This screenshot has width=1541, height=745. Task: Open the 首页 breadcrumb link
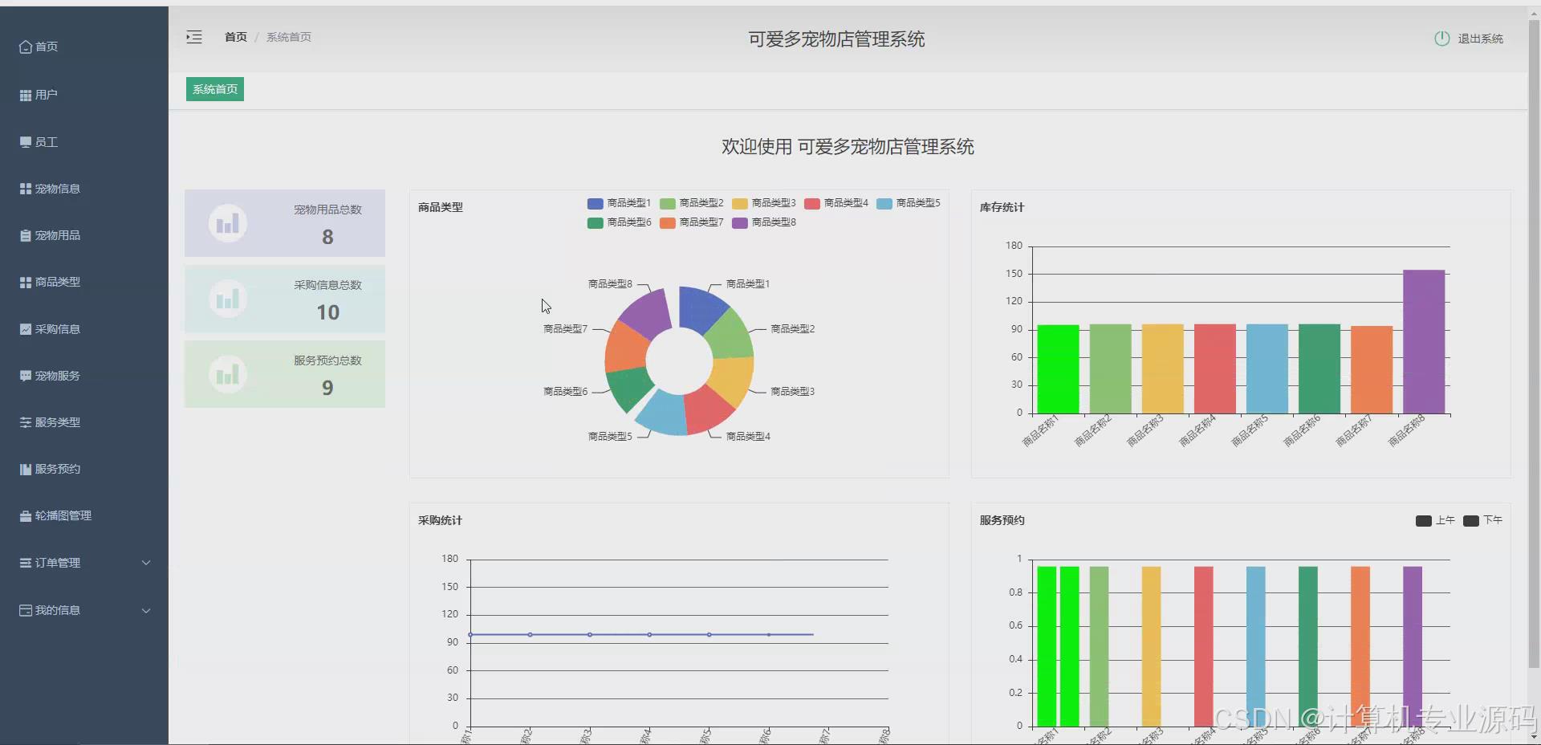(x=235, y=36)
